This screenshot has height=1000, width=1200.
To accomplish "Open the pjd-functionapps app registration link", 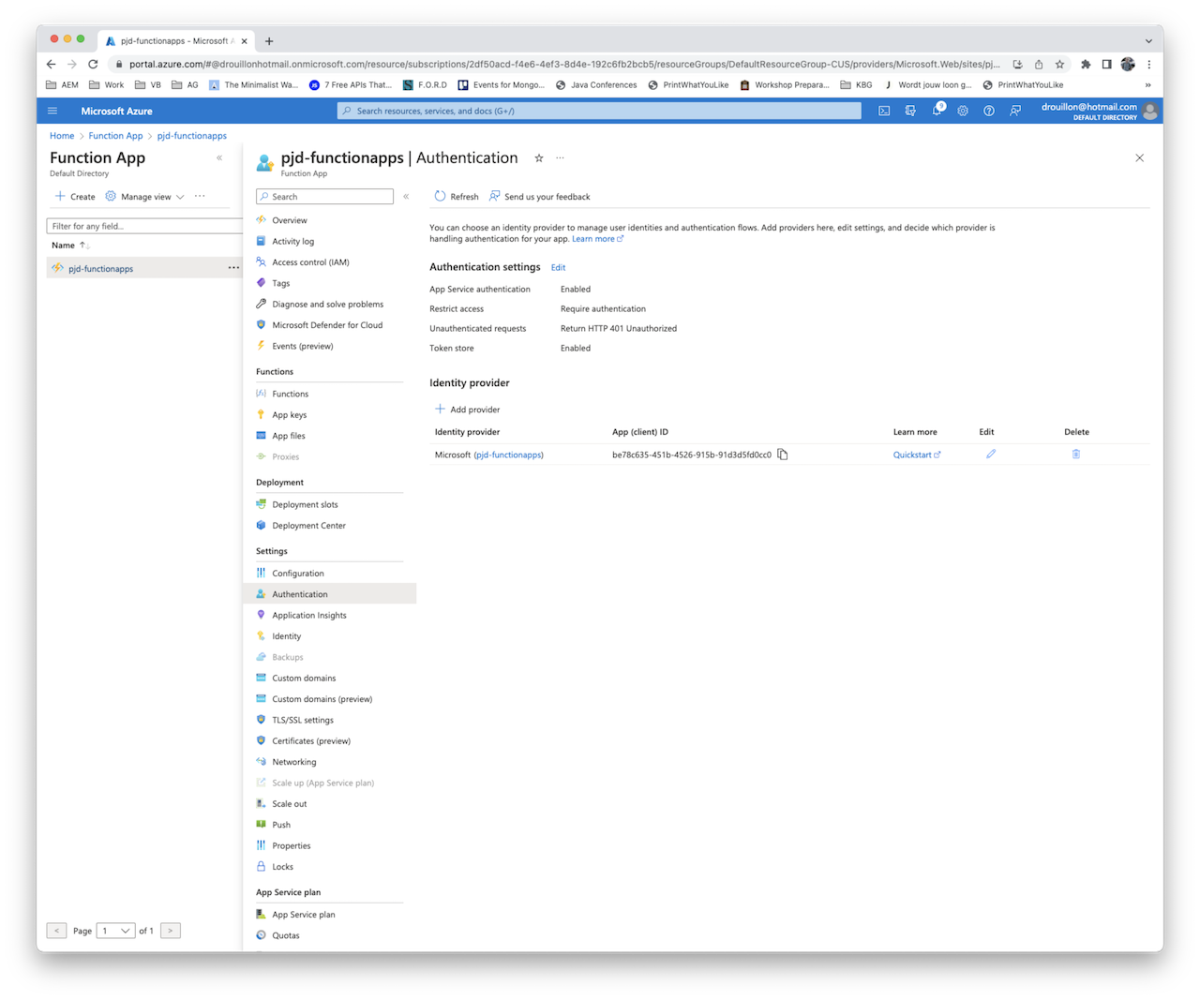I will coord(508,455).
